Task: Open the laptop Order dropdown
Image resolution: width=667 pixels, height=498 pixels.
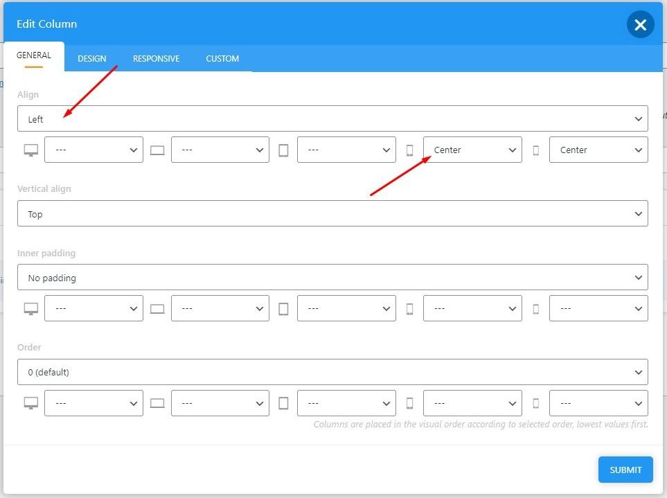Action: coord(220,403)
